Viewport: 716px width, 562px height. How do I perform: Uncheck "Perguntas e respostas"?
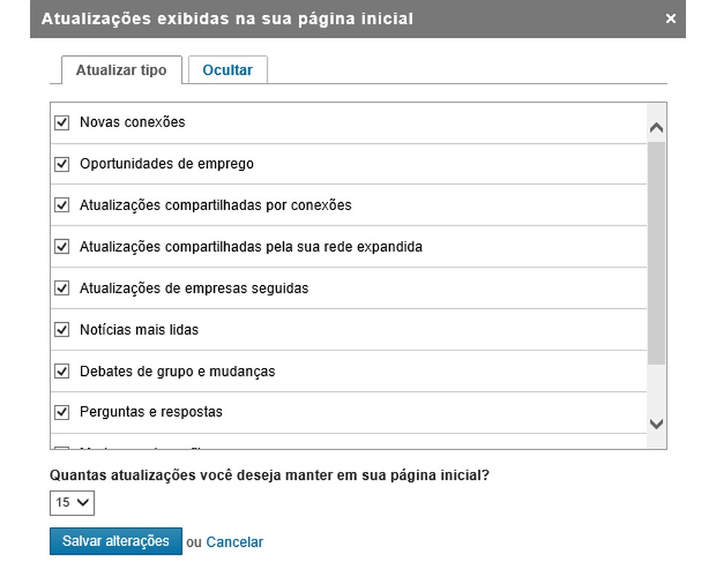[62, 412]
